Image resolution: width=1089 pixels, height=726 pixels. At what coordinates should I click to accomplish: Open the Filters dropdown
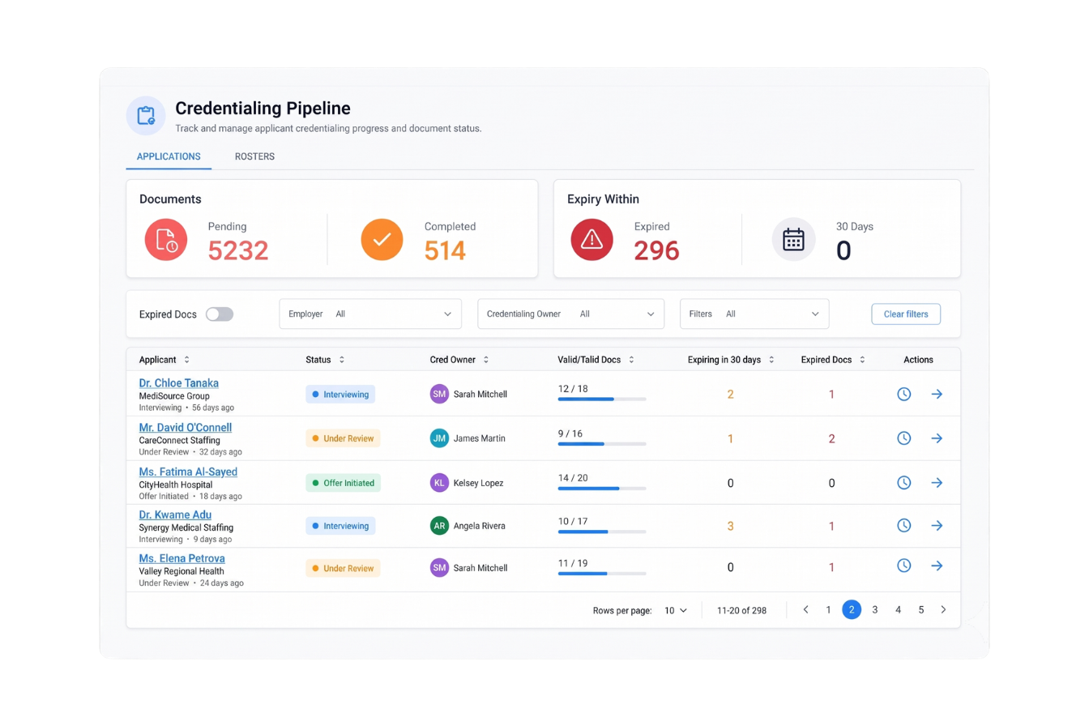coord(754,314)
